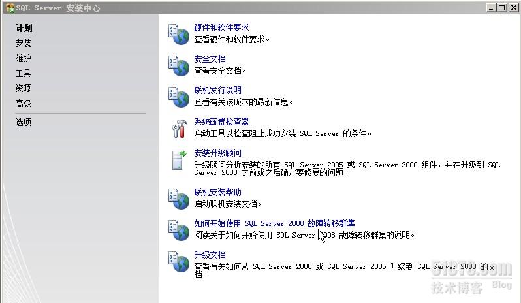Open the 资源 section in sidebar
This screenshot has width=521, height=303.
pos(23,88)
